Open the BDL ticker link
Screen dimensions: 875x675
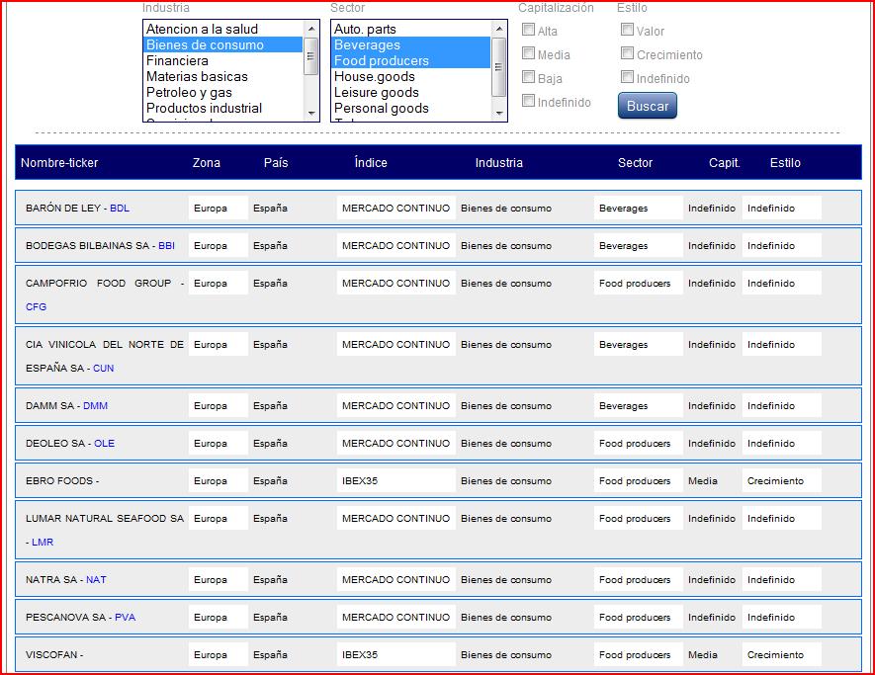(120, 209)
